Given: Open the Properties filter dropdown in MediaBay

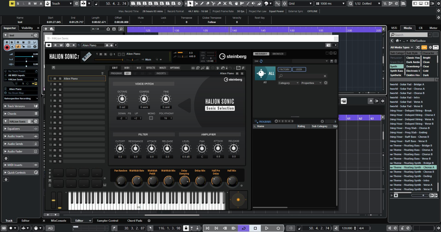Looking at the screenshot, I should (311, 83).
